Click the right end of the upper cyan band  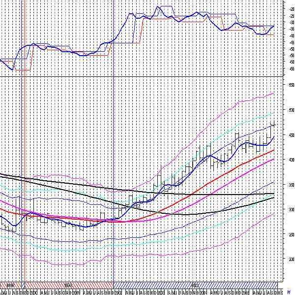coord(273,113)
